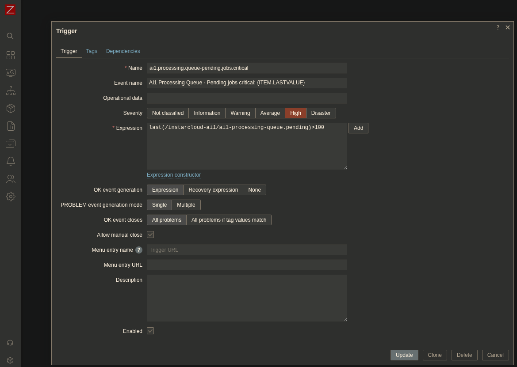Click inside the Expression text area

pyautogui.click(x=247, y=146)
